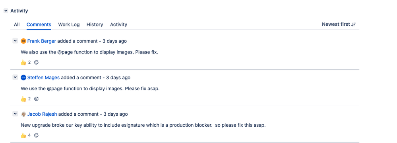The width and height of the screenshot is (397, 143).
Task: Collapse Frank Berger's comment
Action: [x=15, y=41]
